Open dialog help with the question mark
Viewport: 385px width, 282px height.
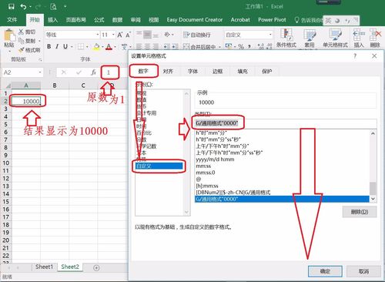pos(355,56)
